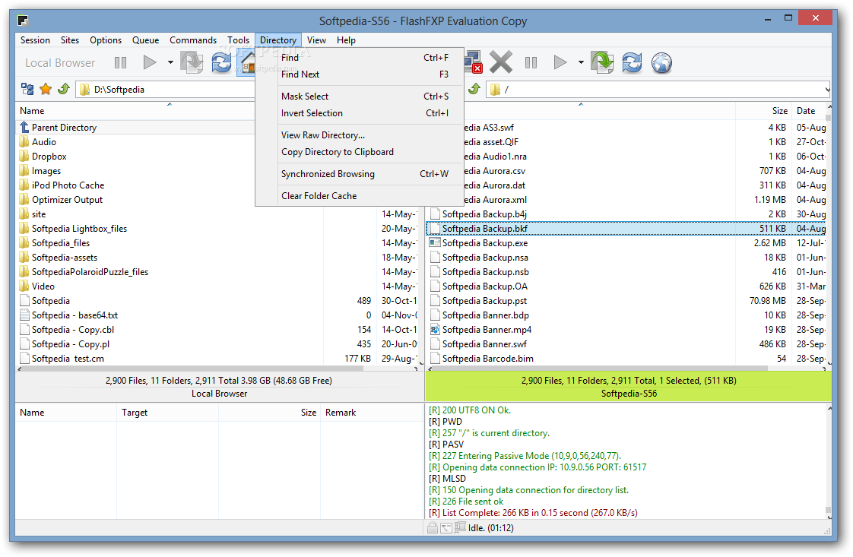This screenshot has height=557, width=853.
Task: Open View Raw Directory... entry
Action: tap(360, 135)
